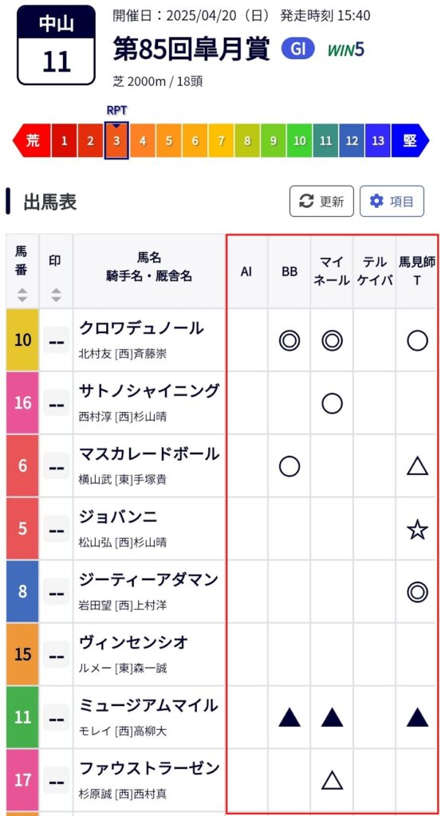Click the GI grade badge

coord(298,49)
